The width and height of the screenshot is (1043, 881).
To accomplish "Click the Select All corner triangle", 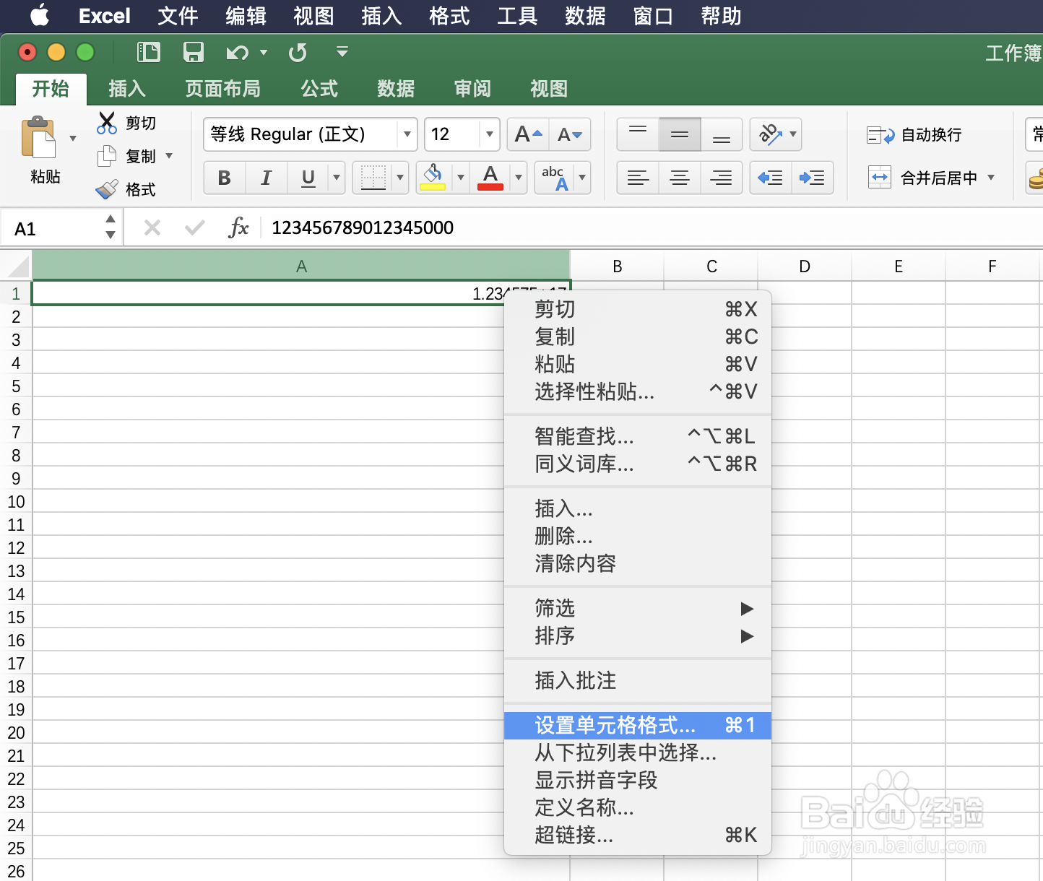I will click(x=17, y=266).
